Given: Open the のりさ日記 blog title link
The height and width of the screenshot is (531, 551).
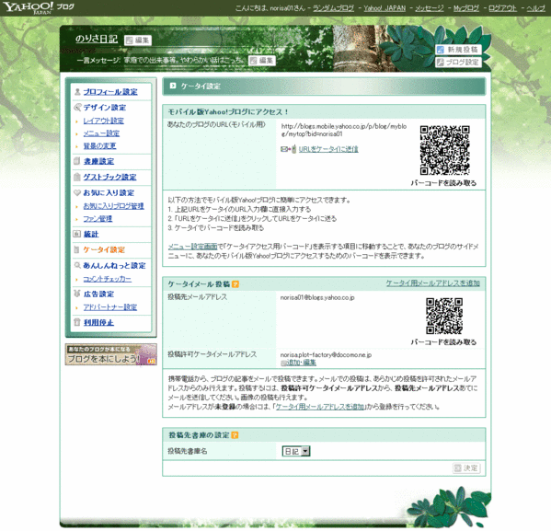Looking at the screenshot, I should 97,39.
